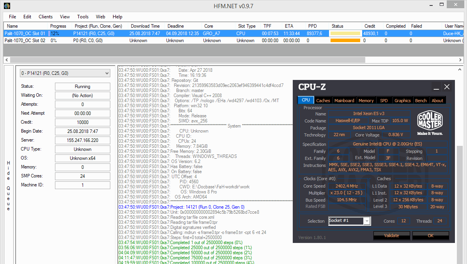Click the Waiting On field (No Action)
Viewport: 467px width, 264px height.
[83, 96]
